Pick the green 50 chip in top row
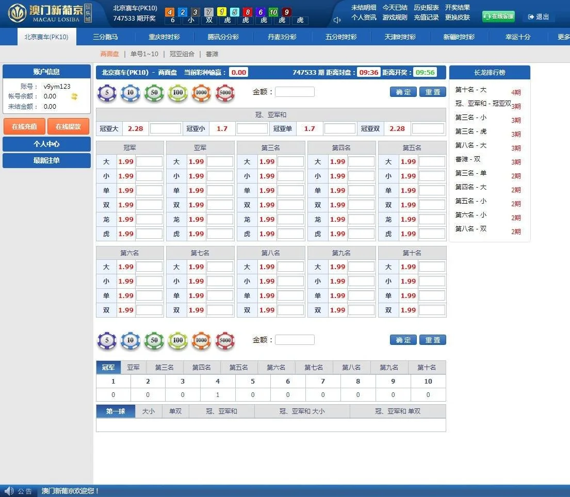570x497 pixels. (154, 93)
